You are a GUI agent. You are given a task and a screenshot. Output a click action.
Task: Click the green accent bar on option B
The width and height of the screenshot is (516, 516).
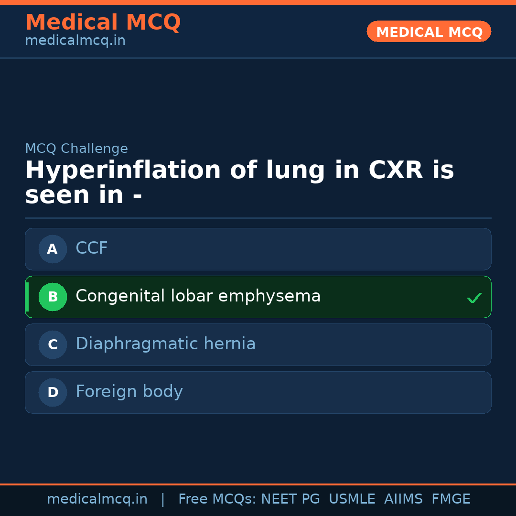(x=27, y=297)
